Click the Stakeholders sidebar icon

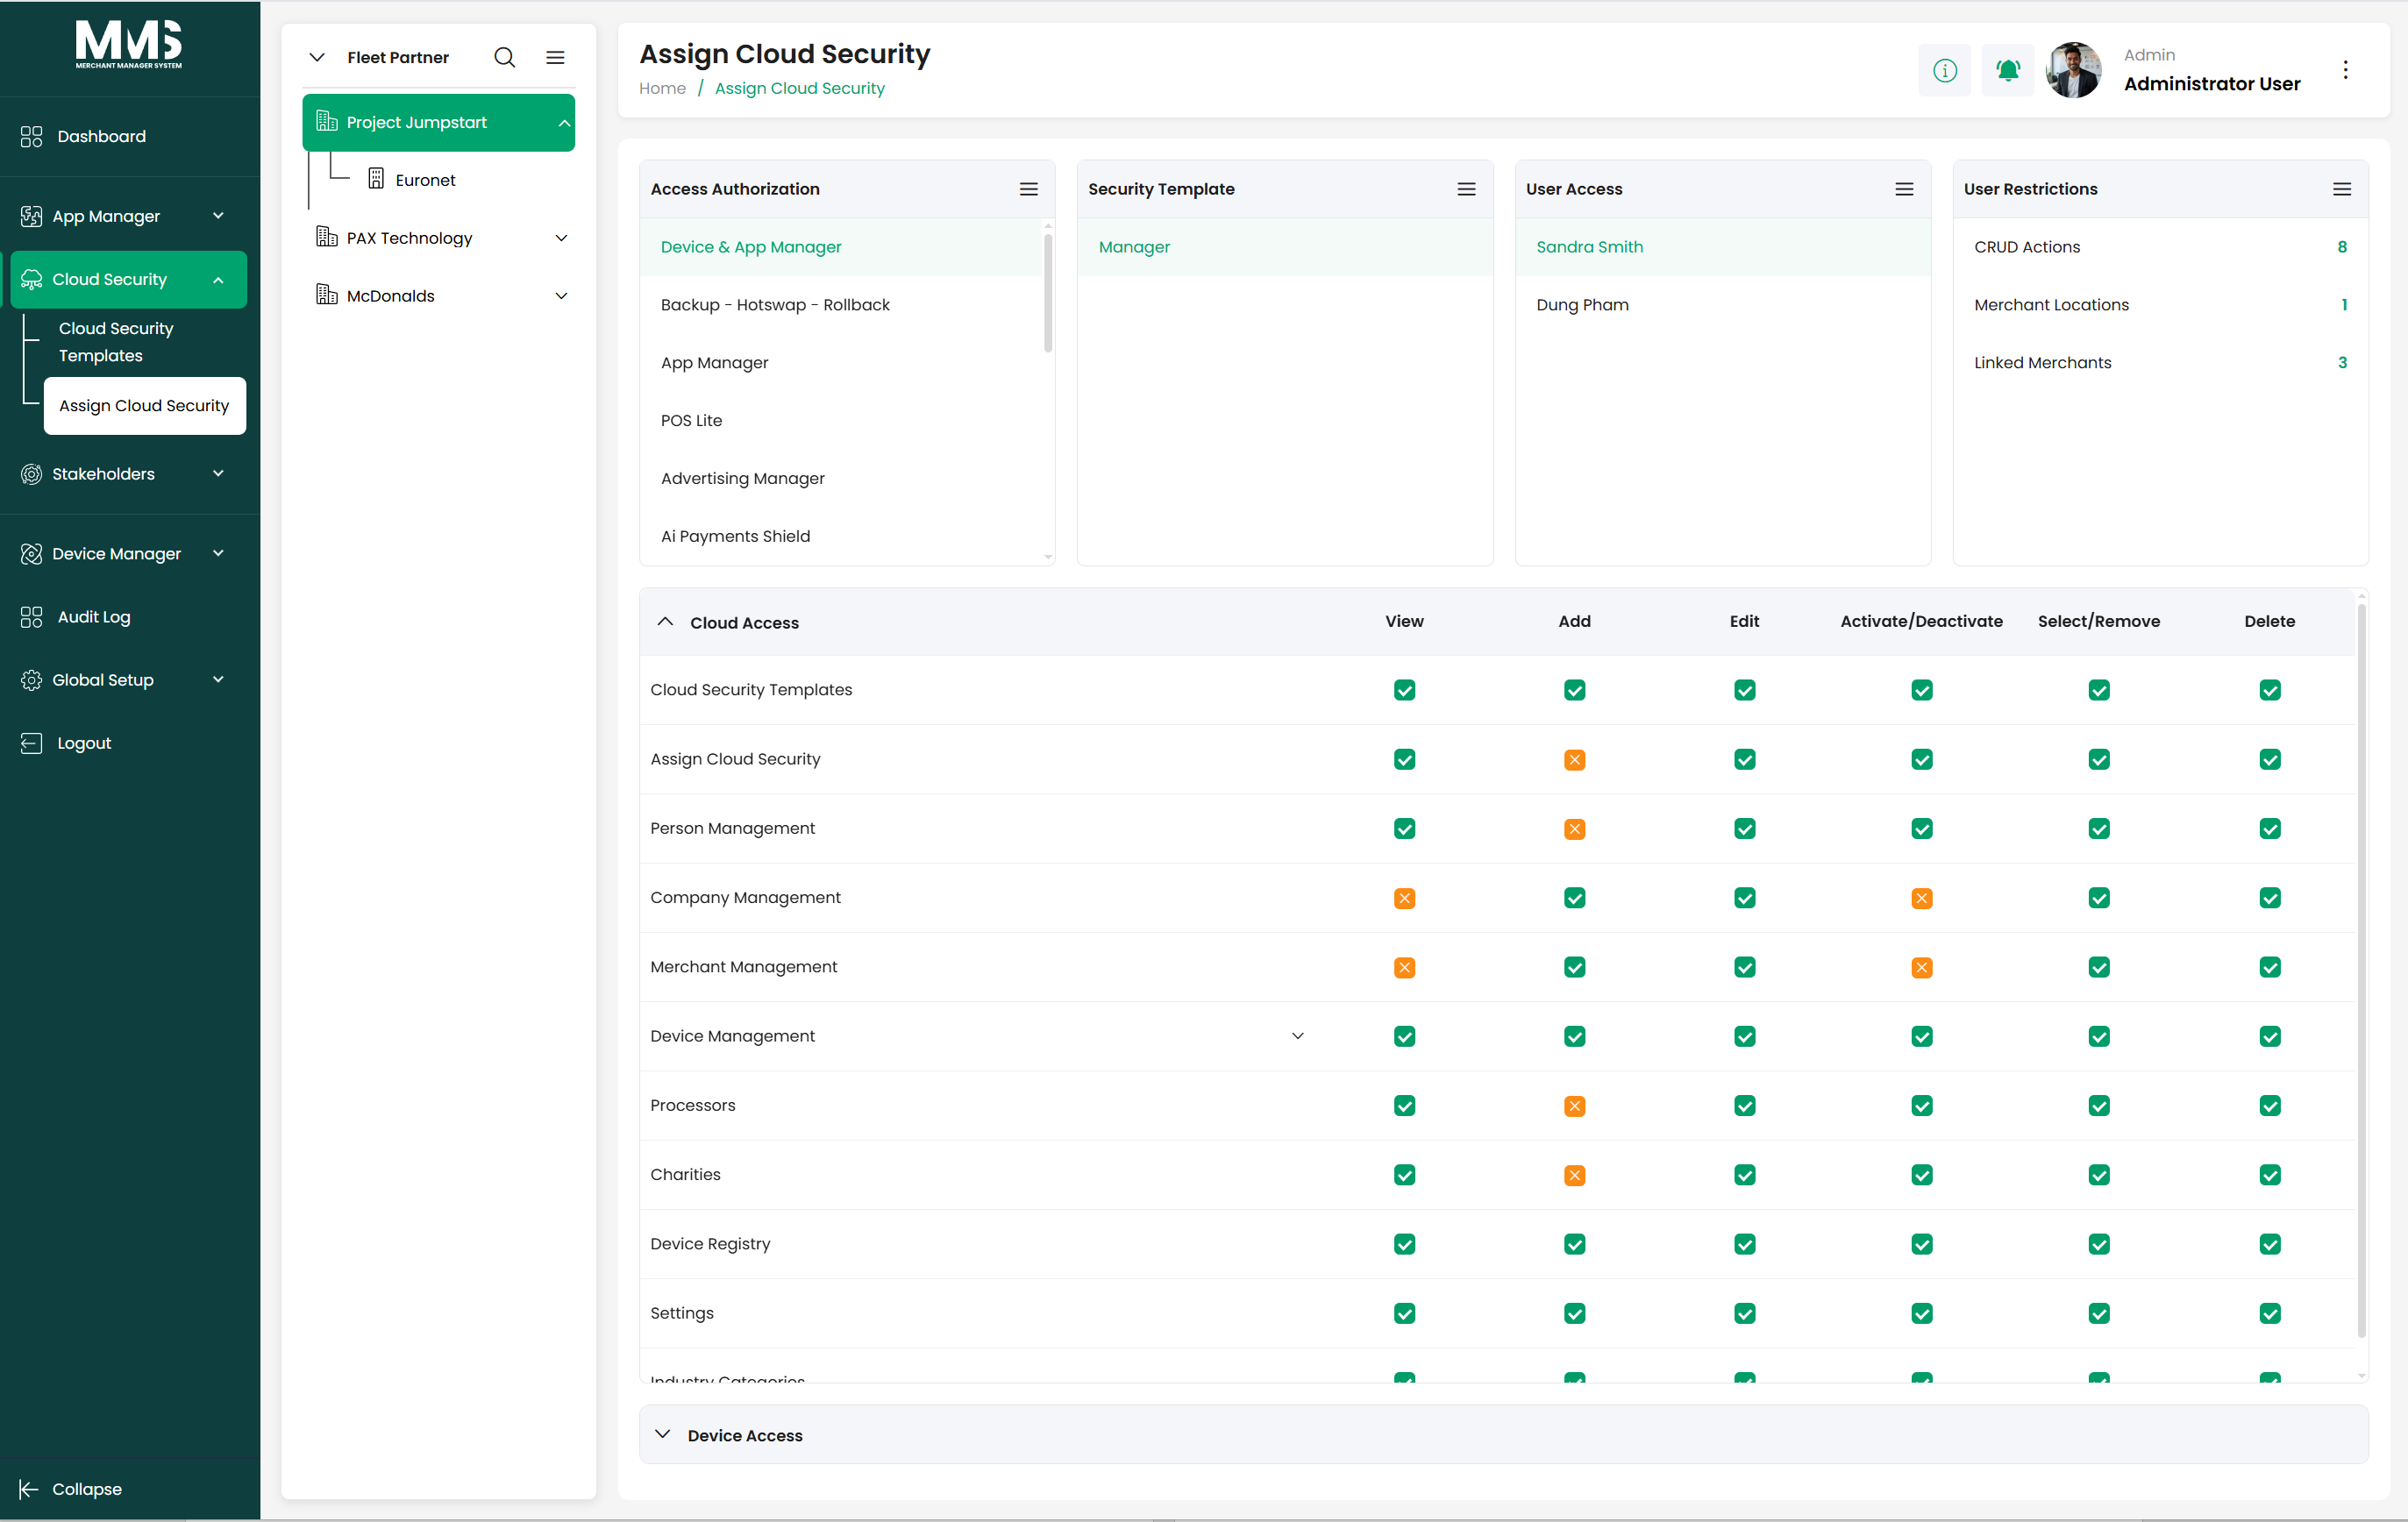coord(31,474)
